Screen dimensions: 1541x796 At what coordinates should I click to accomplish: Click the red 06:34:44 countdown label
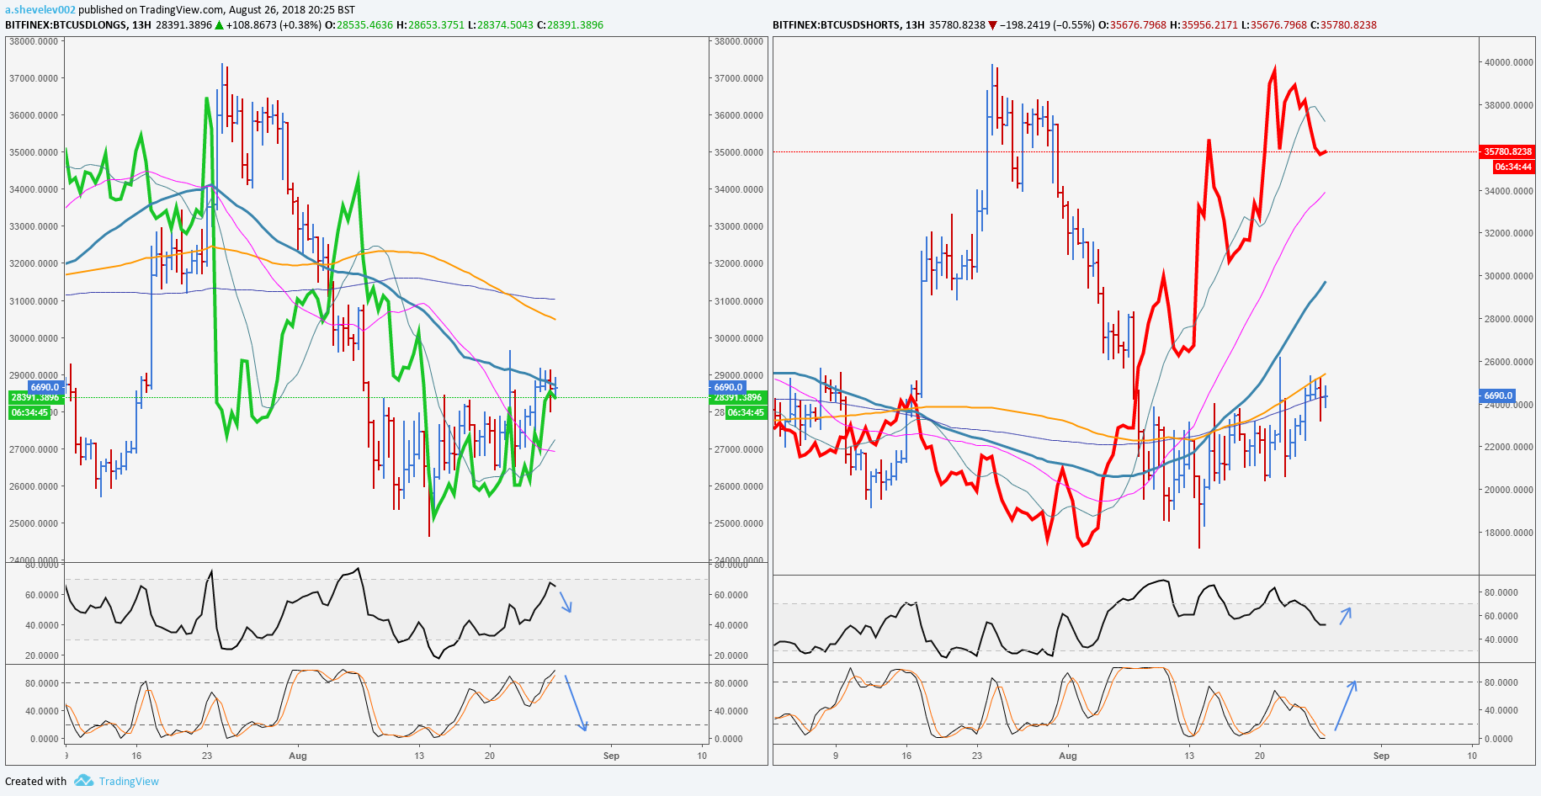1513,167
